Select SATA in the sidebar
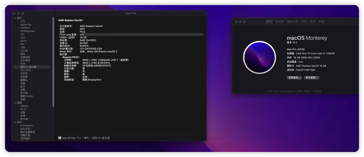The width and height of the screenshot is (364, 157). coord(23,41)
